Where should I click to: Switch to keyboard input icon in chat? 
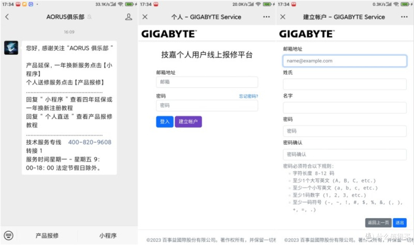8,235
